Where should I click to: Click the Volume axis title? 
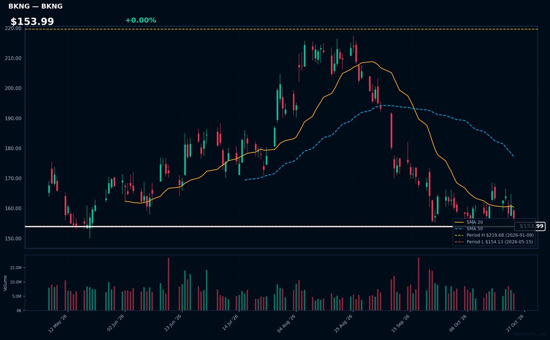[5, 283]
